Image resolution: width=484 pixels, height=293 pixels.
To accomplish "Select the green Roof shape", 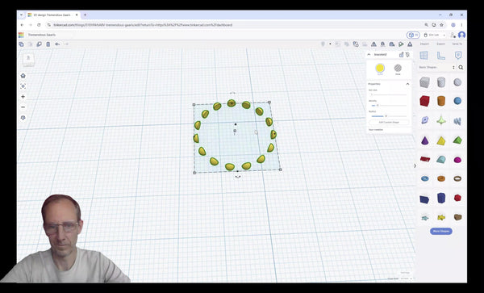I will [457, 140].
